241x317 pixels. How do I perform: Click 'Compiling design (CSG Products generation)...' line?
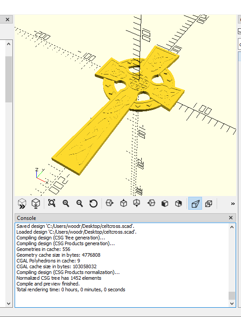66,243
